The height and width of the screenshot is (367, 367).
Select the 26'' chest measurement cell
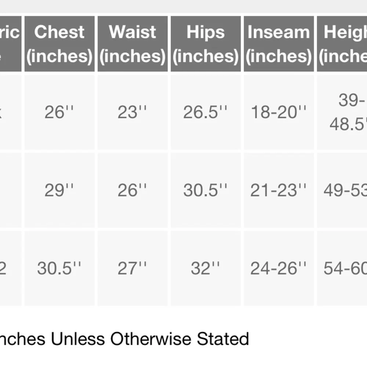pyautogui.click(x=59, y=112)
